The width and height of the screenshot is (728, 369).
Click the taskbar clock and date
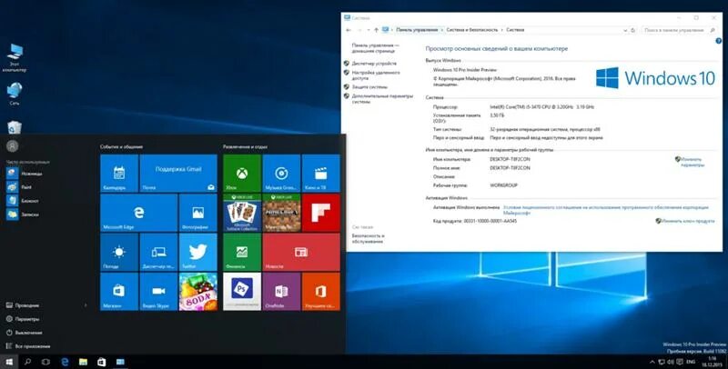click(713, 362)
